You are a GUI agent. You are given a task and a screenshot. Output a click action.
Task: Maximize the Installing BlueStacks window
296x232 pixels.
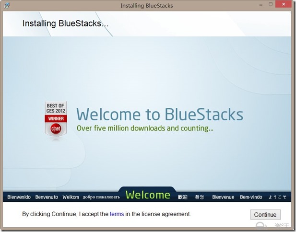pyautogui.click(x=271, y=4)
